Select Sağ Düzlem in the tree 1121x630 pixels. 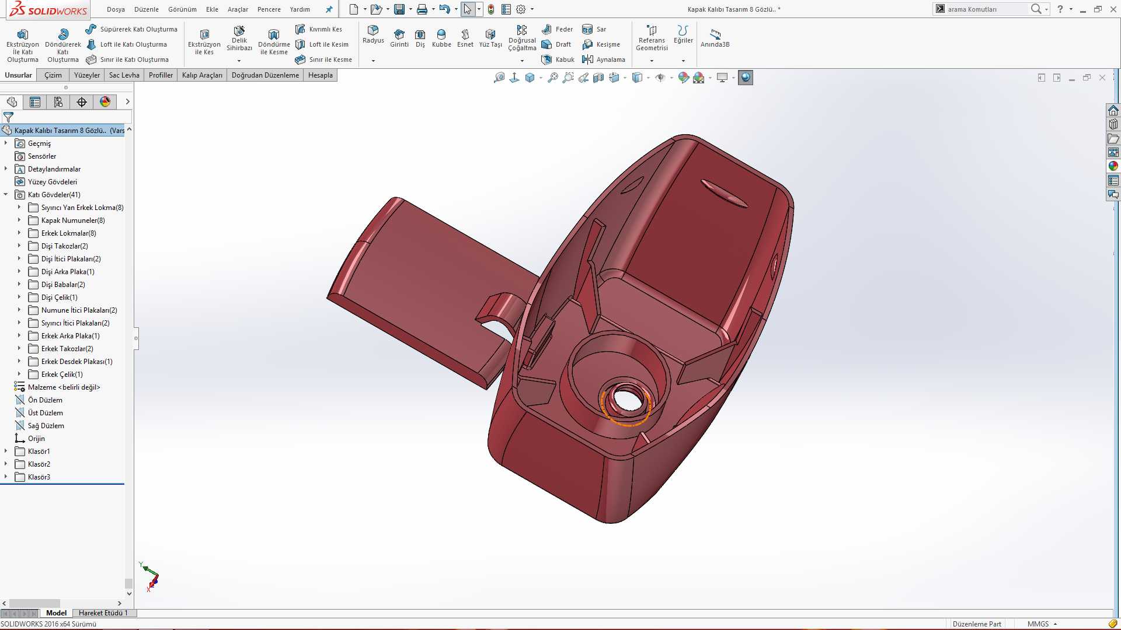[46, 426]
